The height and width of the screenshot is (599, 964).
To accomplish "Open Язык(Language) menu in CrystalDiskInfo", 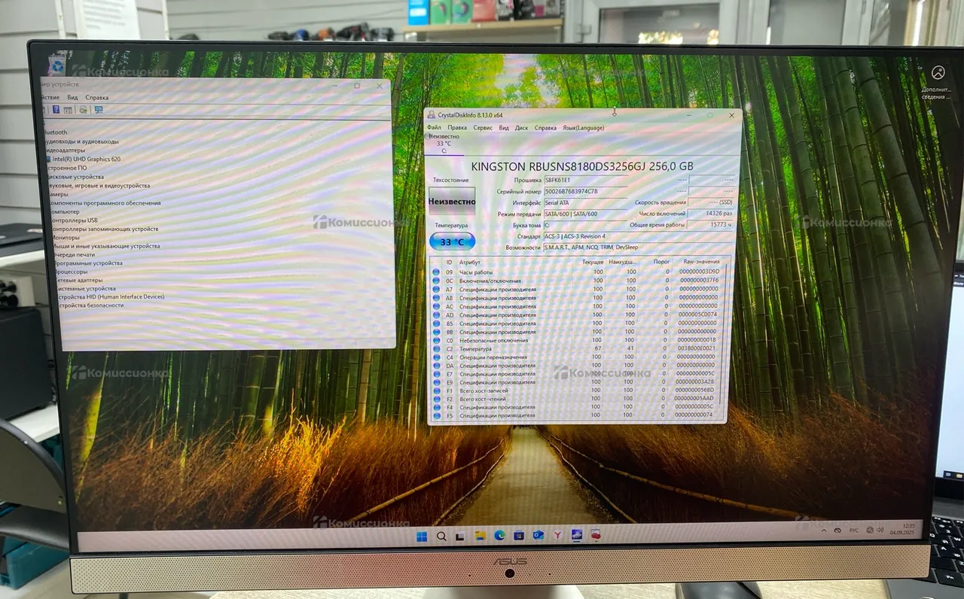I will coord(584,128).
